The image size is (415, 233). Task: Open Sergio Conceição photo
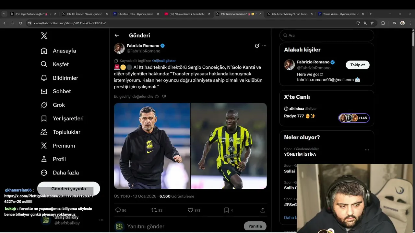coord(152,146)
